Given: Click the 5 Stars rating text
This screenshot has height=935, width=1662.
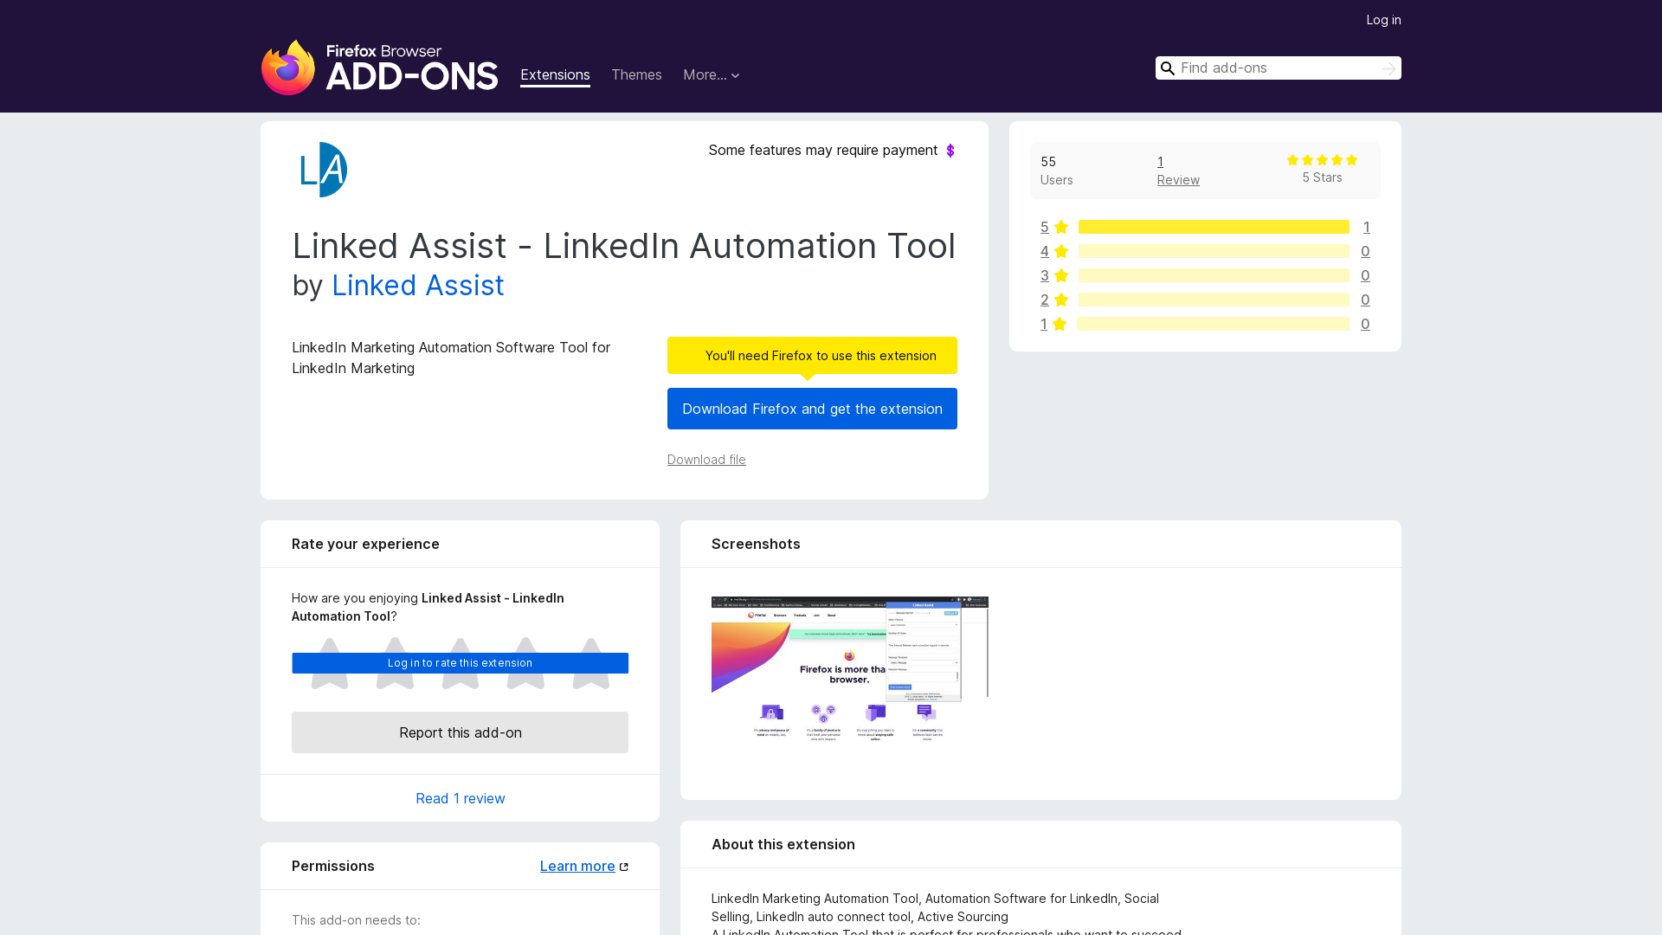Looking at the screenshot, I should click(1322, 178).
